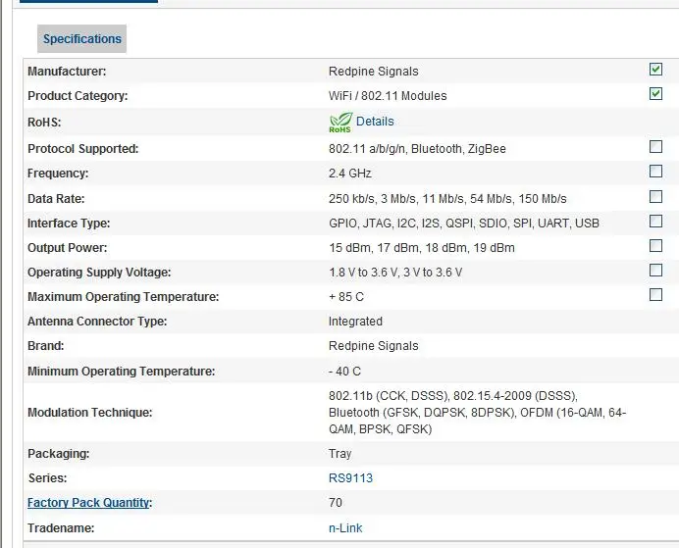Image resolution: width=679 pixels, height=548 pixels.
Task: Click the 'Redpine Signals' Manufacturer value
Action: click(373, 72)
